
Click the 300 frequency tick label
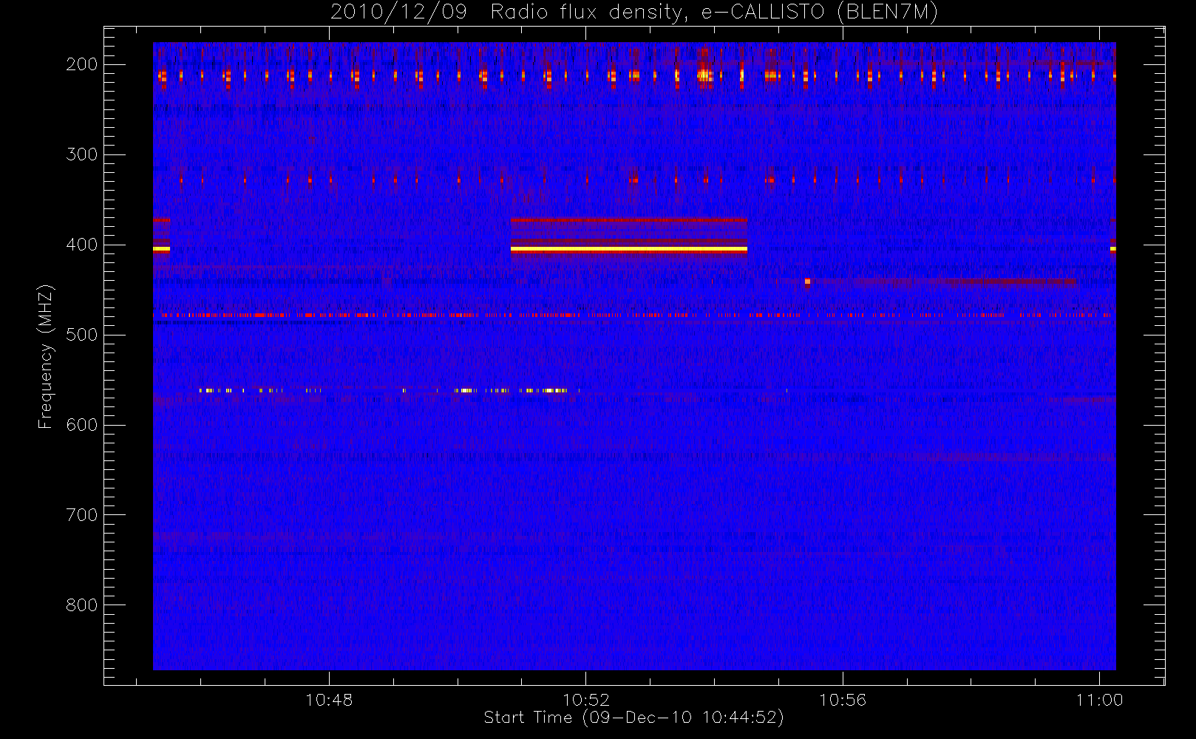82,154
